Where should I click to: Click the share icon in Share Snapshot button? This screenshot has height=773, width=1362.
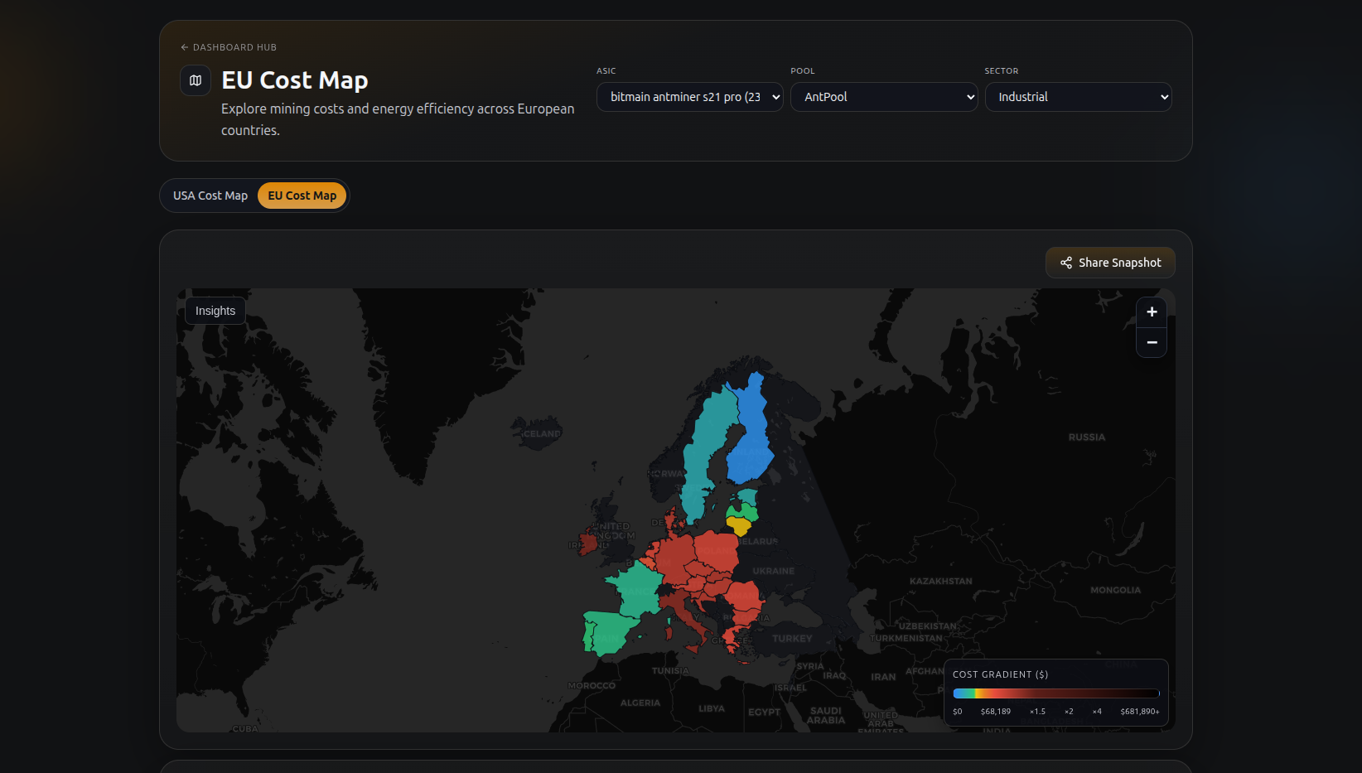(x=1065, y=263)
